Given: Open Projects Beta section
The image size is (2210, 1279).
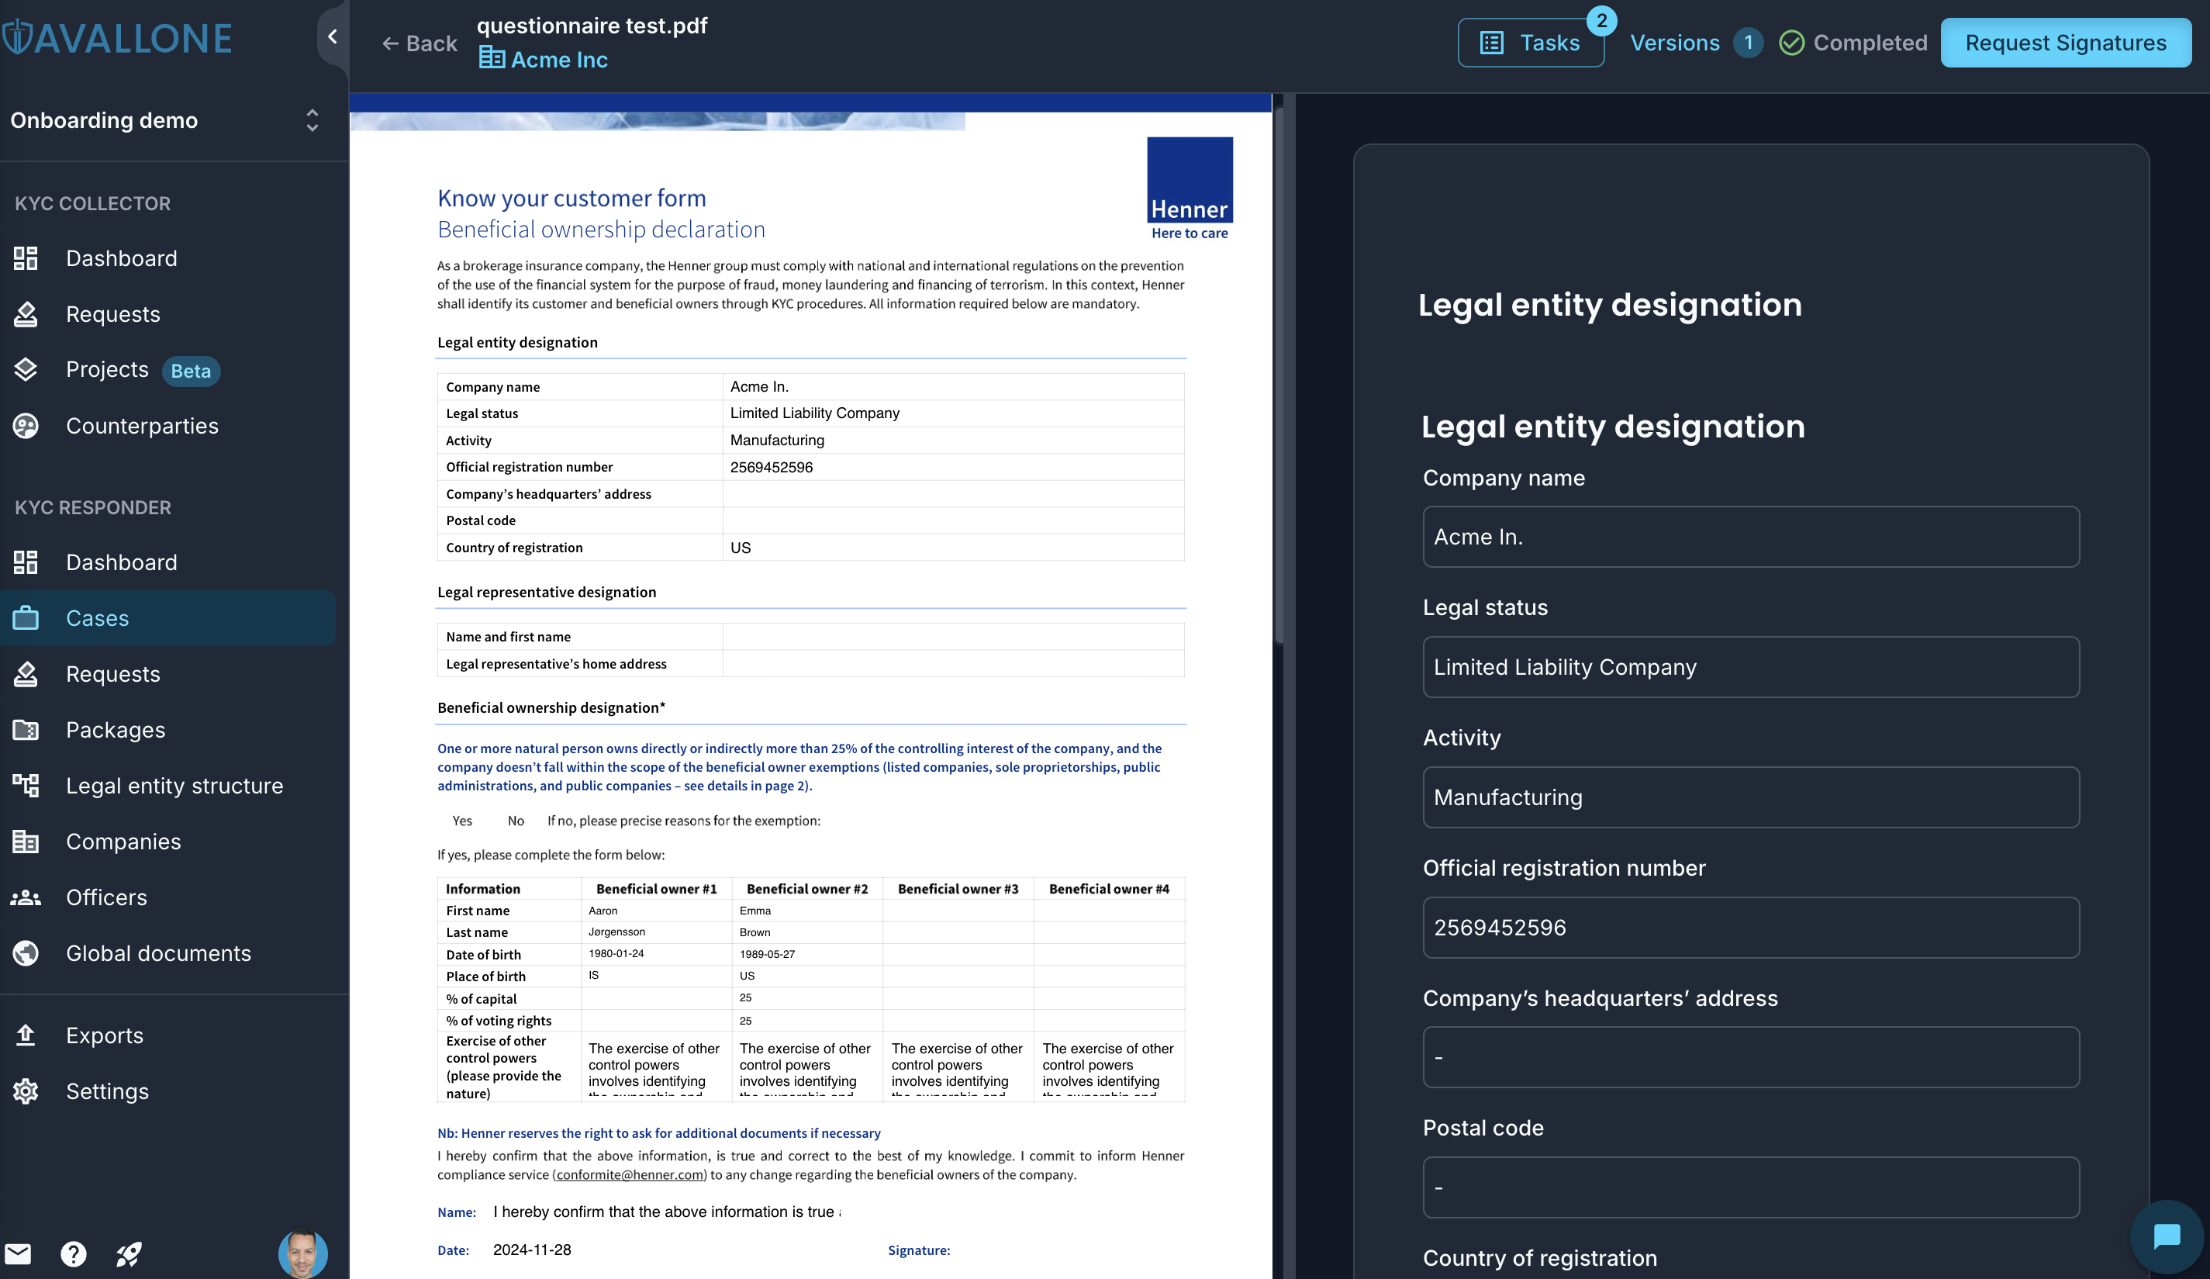Looking at the screenshot, I should pos(143,369).
